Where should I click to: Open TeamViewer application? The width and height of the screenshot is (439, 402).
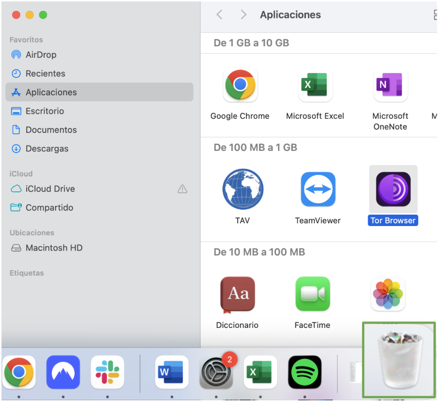coord(317,189)
